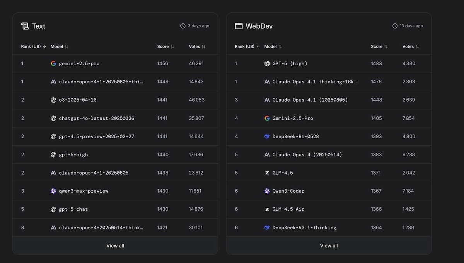Click the clock icon next to 13 days ago

[x=395, y=26]
